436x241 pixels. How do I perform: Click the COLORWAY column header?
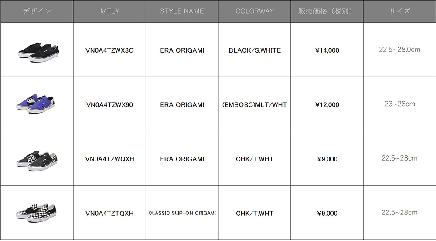(255, 11)
